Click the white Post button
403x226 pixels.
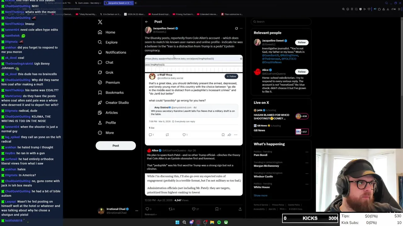tap(116, 146)
